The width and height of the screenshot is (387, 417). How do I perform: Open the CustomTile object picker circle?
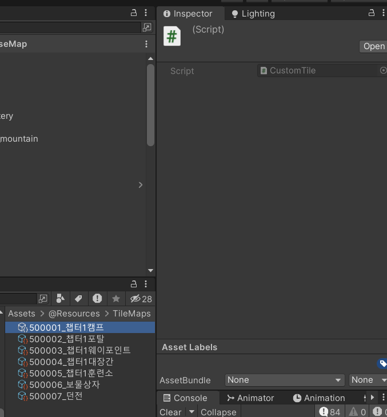383,70
